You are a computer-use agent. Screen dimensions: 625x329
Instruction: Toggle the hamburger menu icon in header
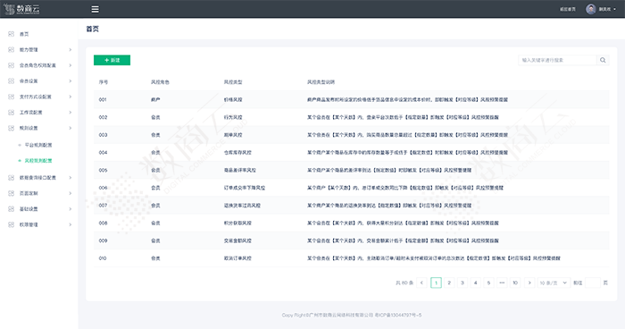pos(95,9)
